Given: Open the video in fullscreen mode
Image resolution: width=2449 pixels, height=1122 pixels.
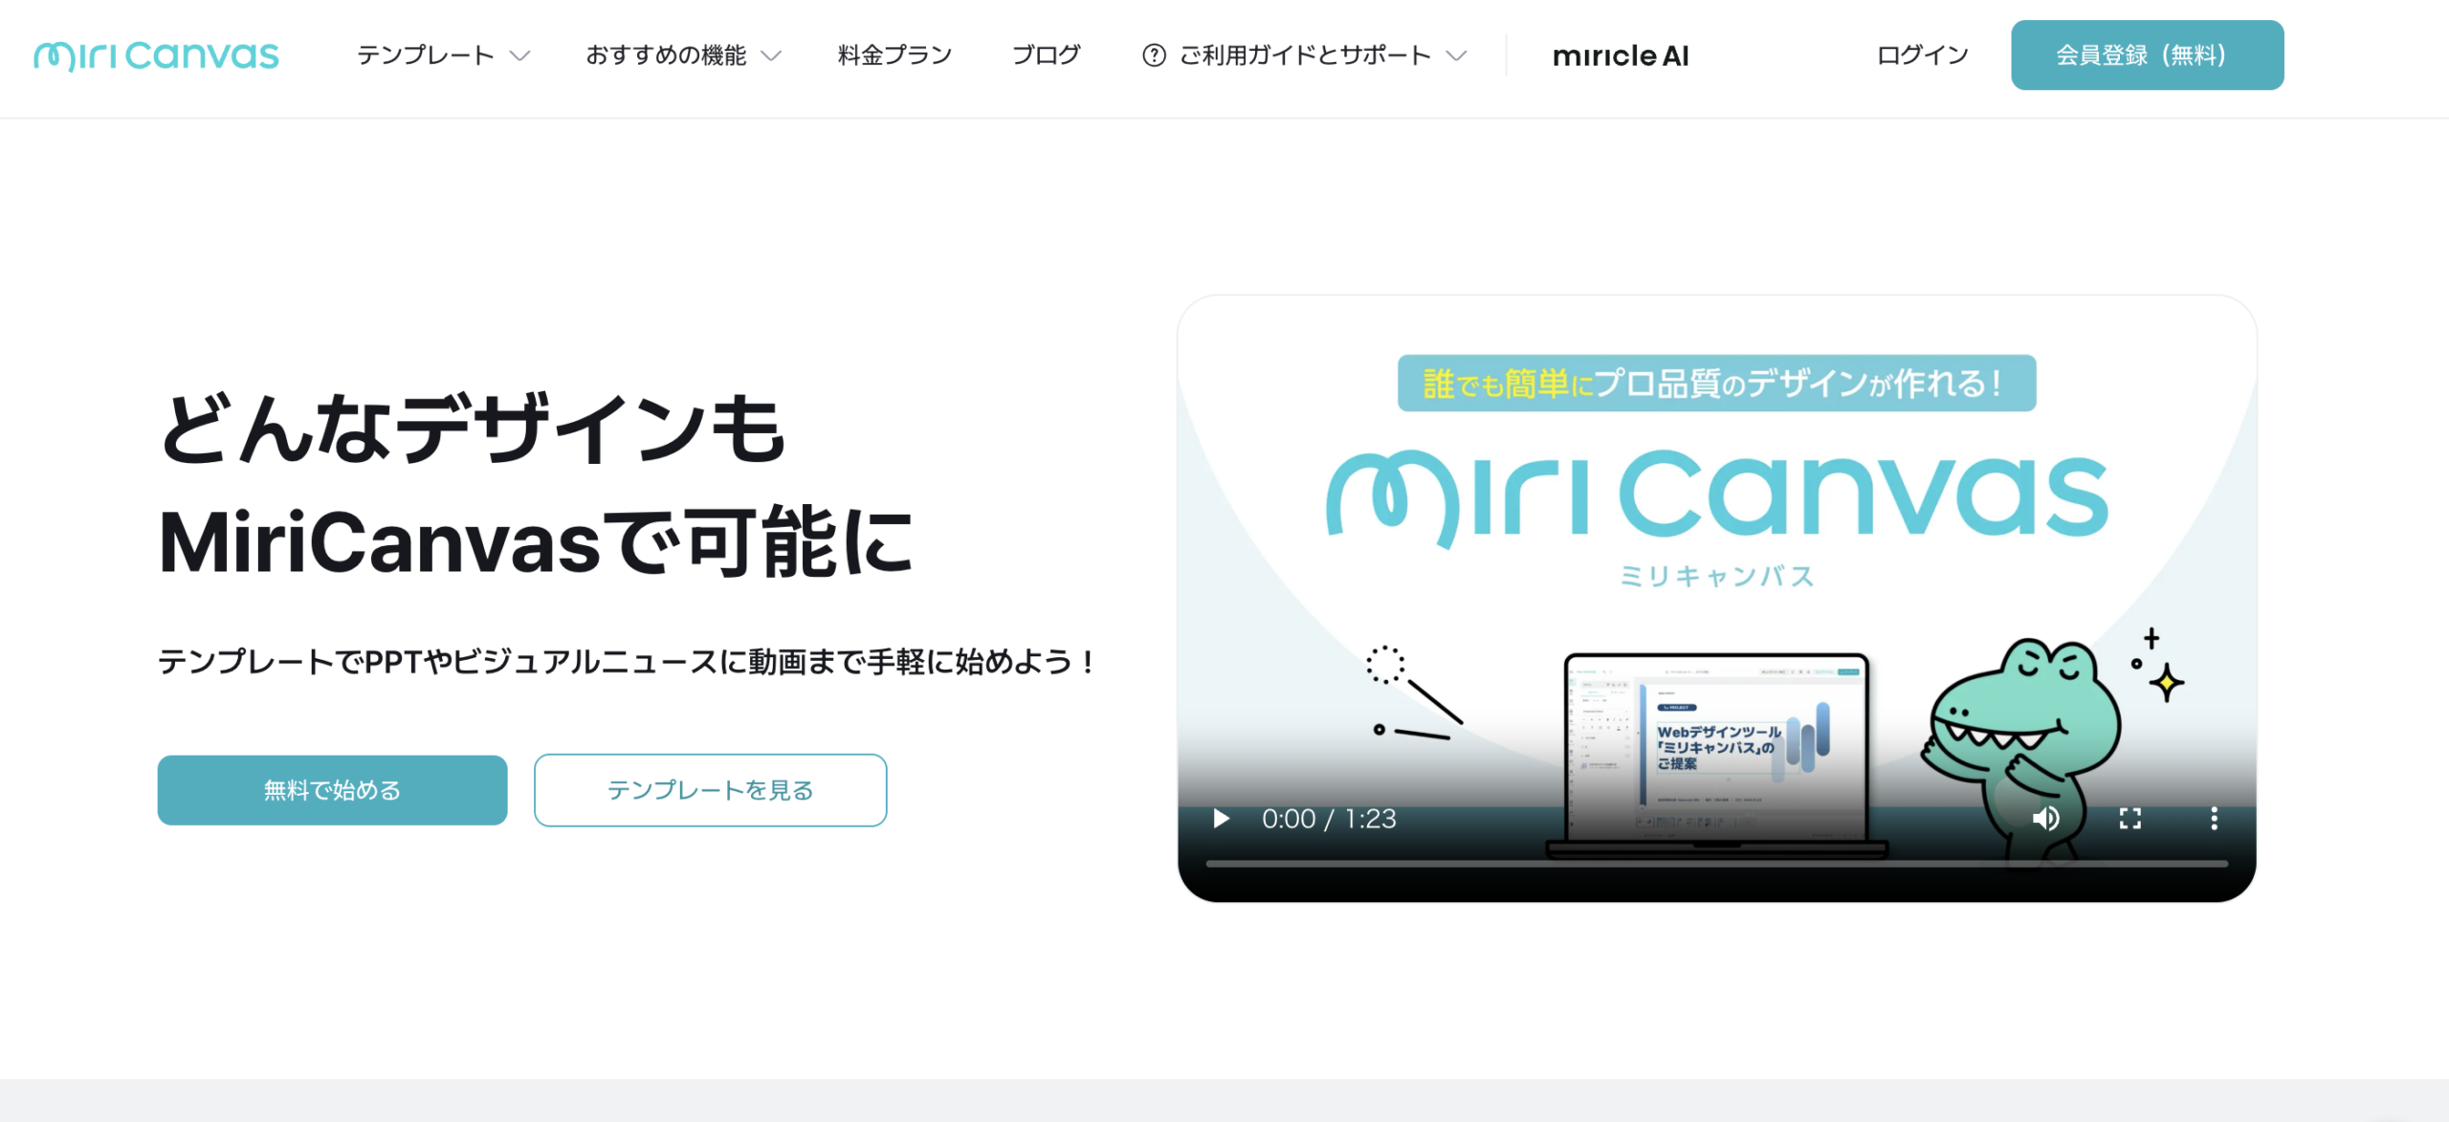Looking at the screenshot, I should coord(2129,819).
